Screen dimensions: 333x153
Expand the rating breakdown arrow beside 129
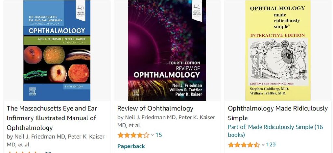263,145
